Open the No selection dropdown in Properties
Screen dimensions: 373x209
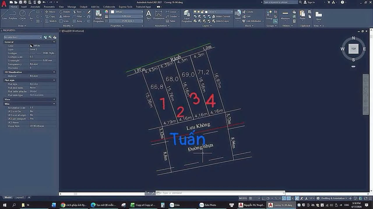[23, 37]
